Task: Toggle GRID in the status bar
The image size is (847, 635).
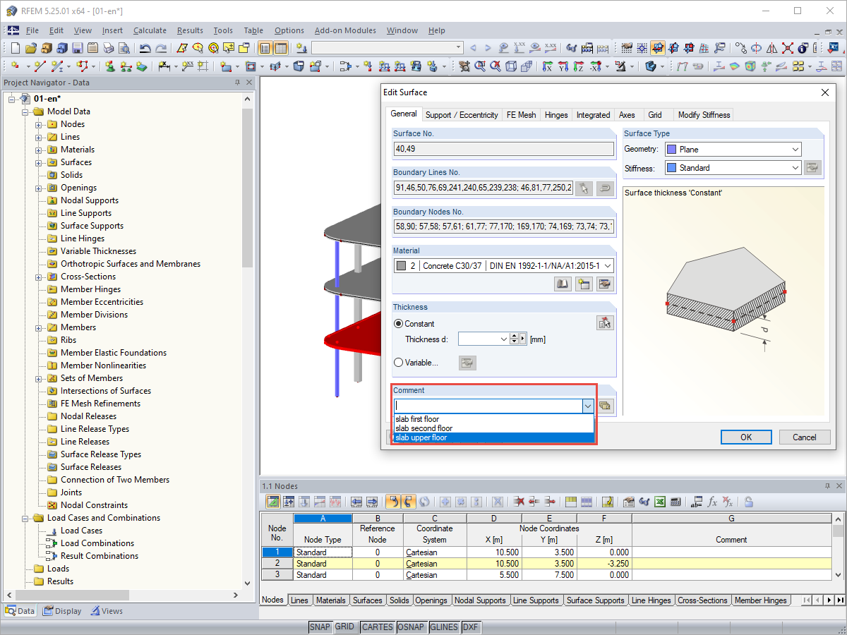Action: click(x=345, y=627)
